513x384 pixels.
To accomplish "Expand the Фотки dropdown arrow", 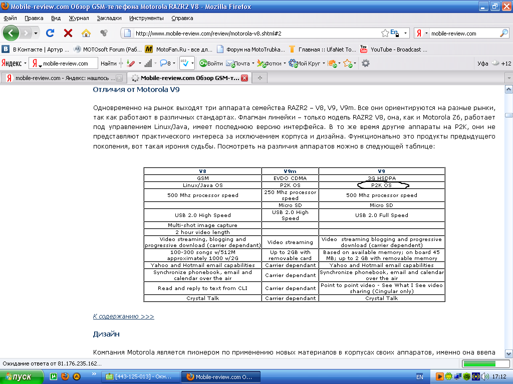I will tap(285, 63).
